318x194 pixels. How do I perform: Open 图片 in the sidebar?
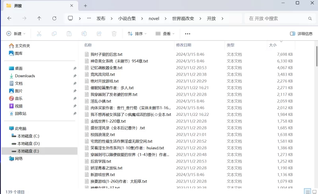point(16,91)
